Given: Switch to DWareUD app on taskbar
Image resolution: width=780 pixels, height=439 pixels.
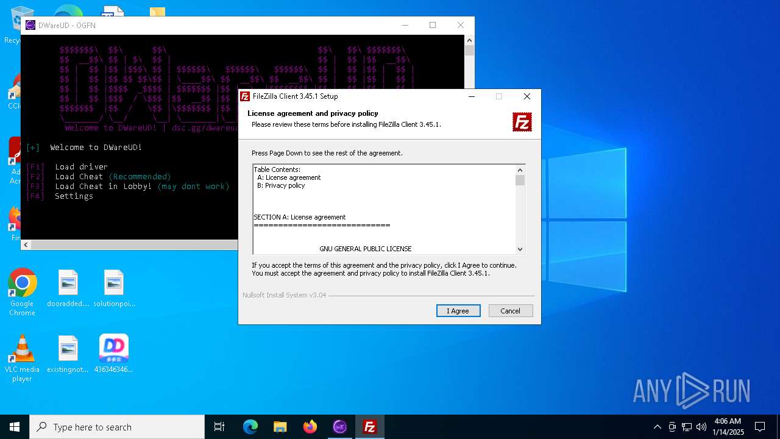Looking at the screenshot, I should pos(340,427).
